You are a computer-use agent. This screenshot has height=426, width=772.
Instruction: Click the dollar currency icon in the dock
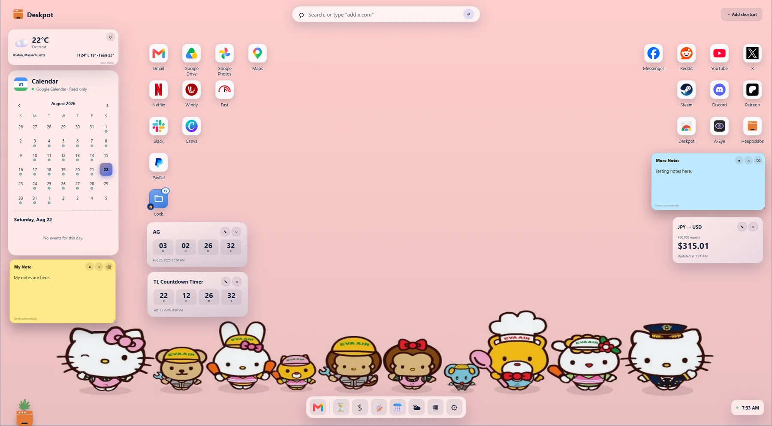point(360,408)
